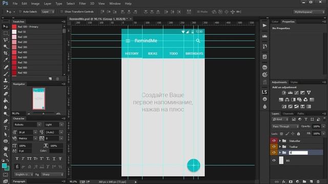Click the Navigator preview thumbnail
Screen dimensions: 328x184
click(39, 99)
